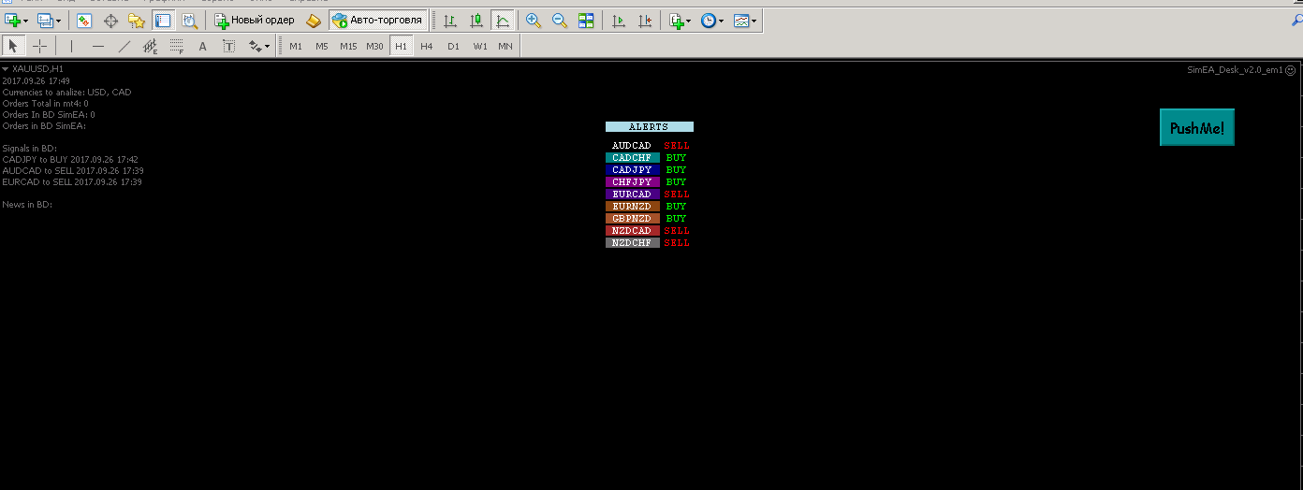This screenshot has width=1303, height=490.
Task: Select the Fibonacci retracement tool
Action: coord(177,46)
